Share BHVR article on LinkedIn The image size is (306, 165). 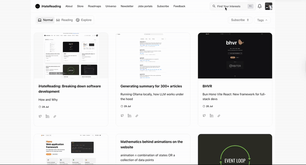(x=212, y=116)
